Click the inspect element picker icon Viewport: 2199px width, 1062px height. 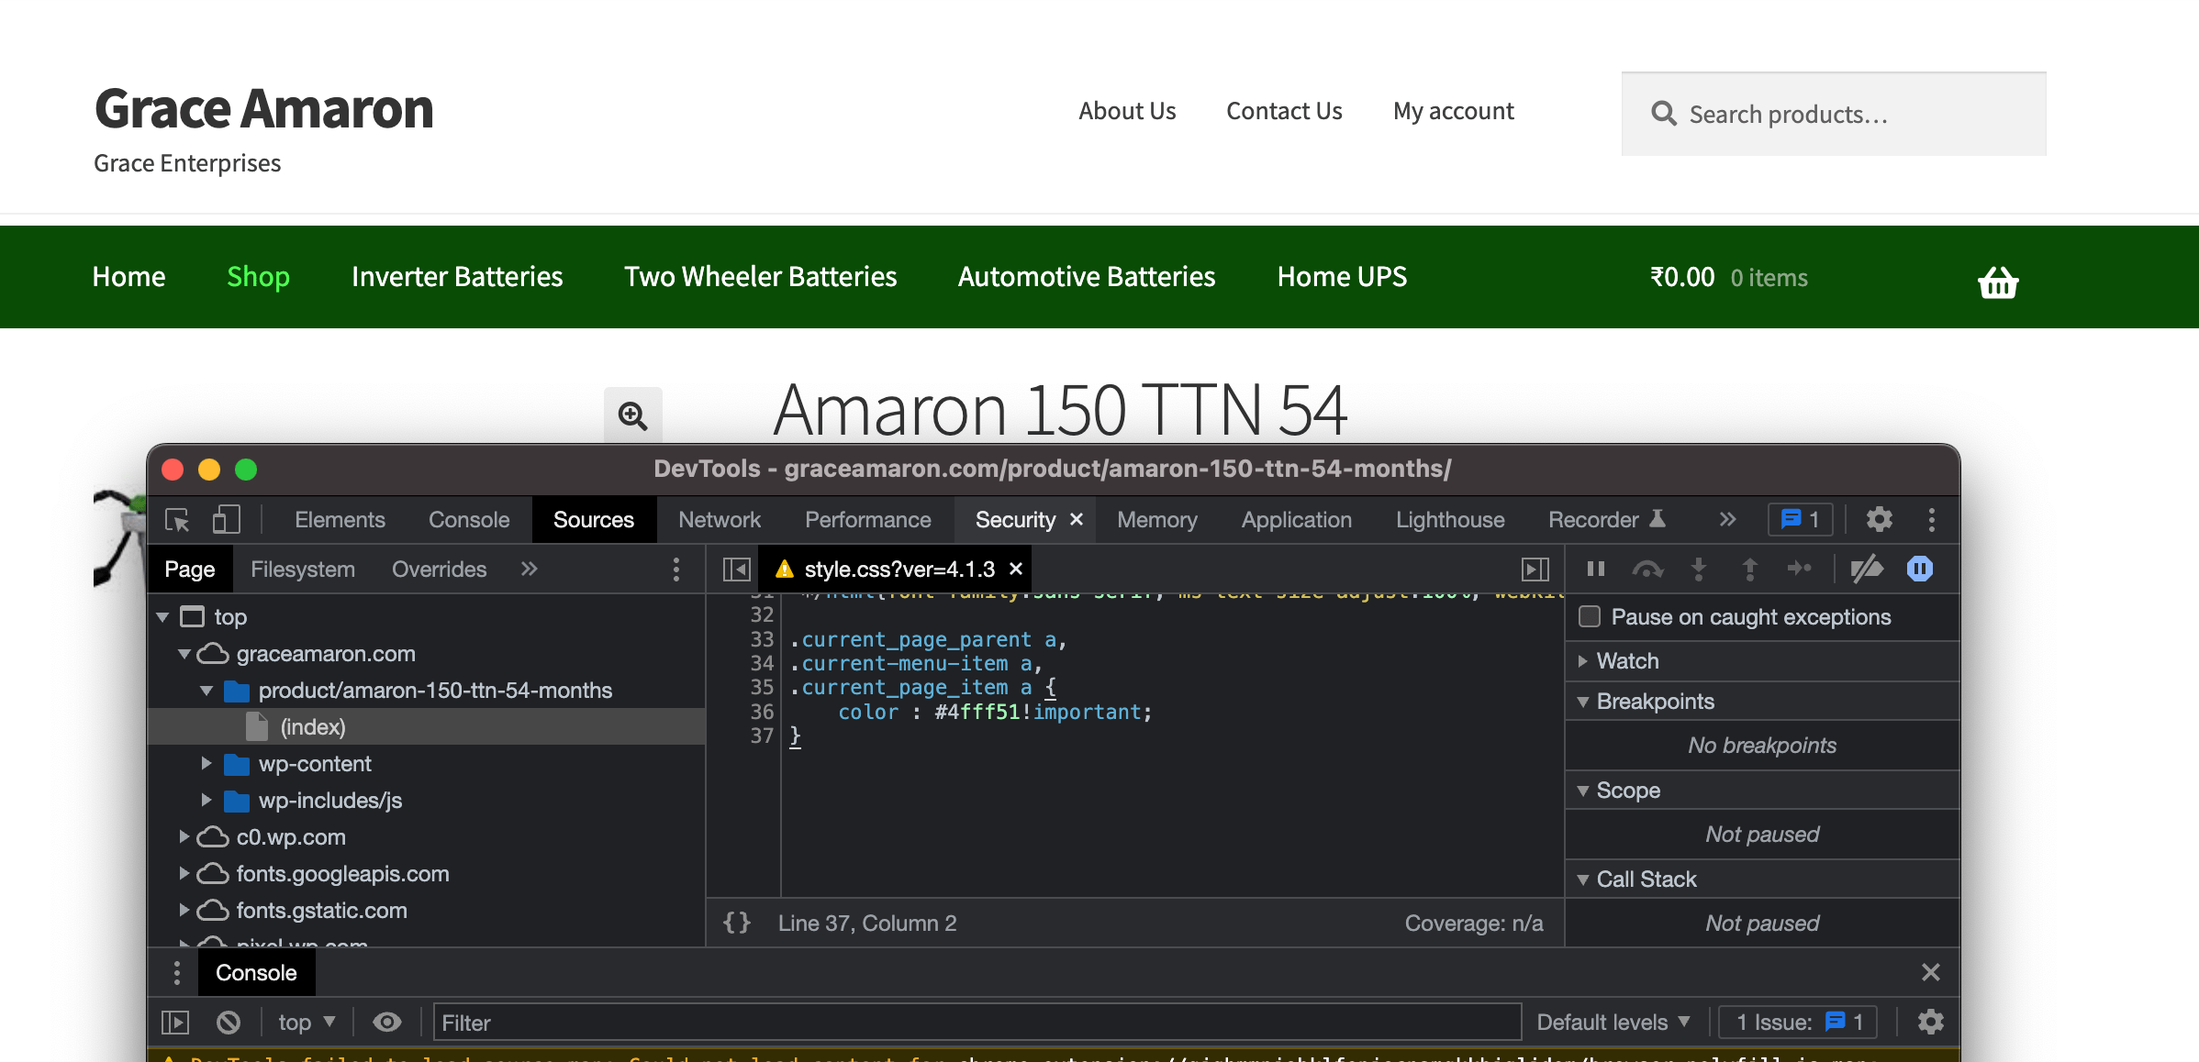[x=177, y=520]
